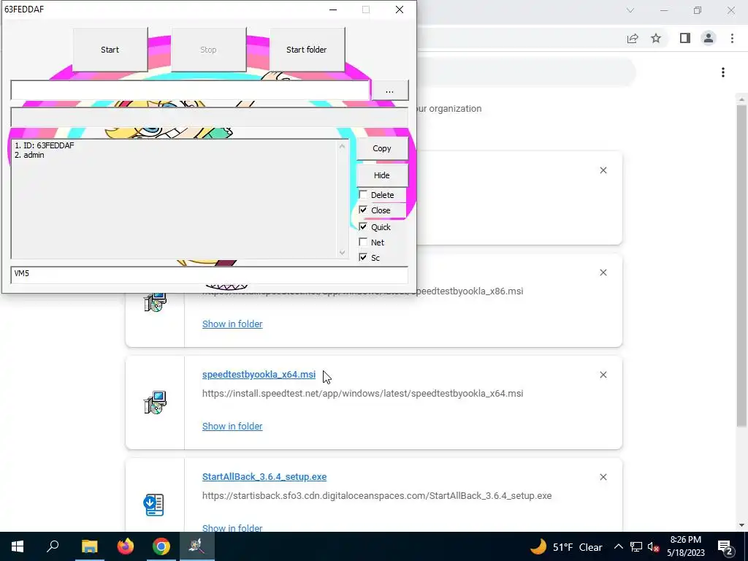Image resolution: width=748 pixels, height=561 pixels.
Task: Select the '1. ID: 63FEDDAF' line
Action: pos(45,145)
